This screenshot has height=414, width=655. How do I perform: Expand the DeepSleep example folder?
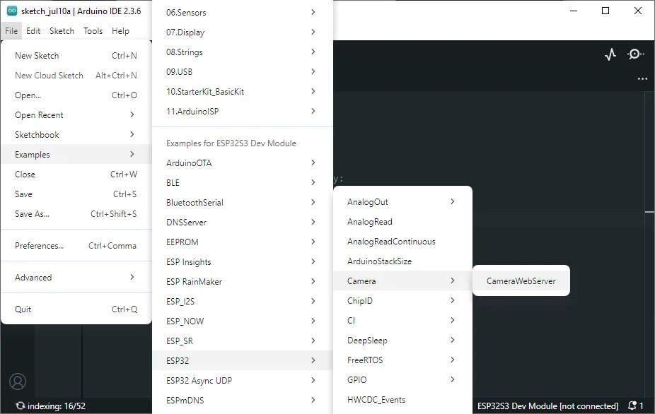[402, 341]
